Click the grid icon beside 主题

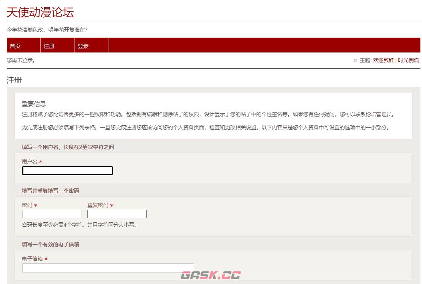point(354,60)
